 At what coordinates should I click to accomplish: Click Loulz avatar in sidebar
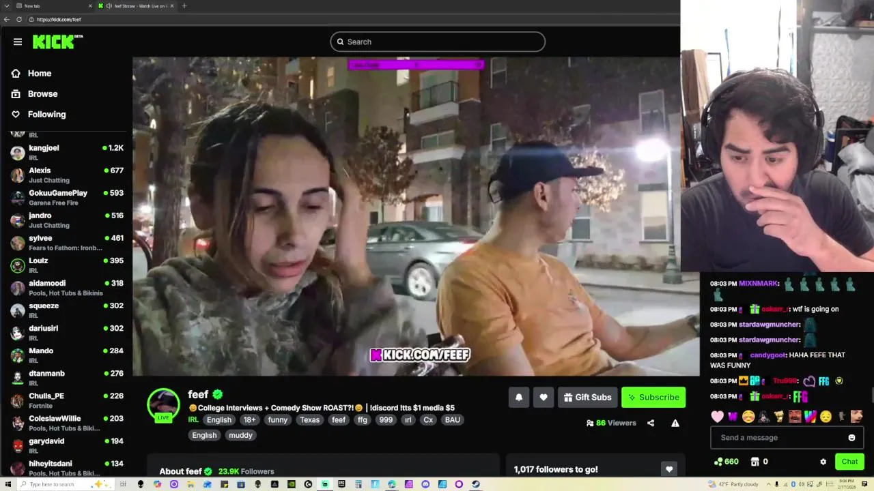pos(17,265)
